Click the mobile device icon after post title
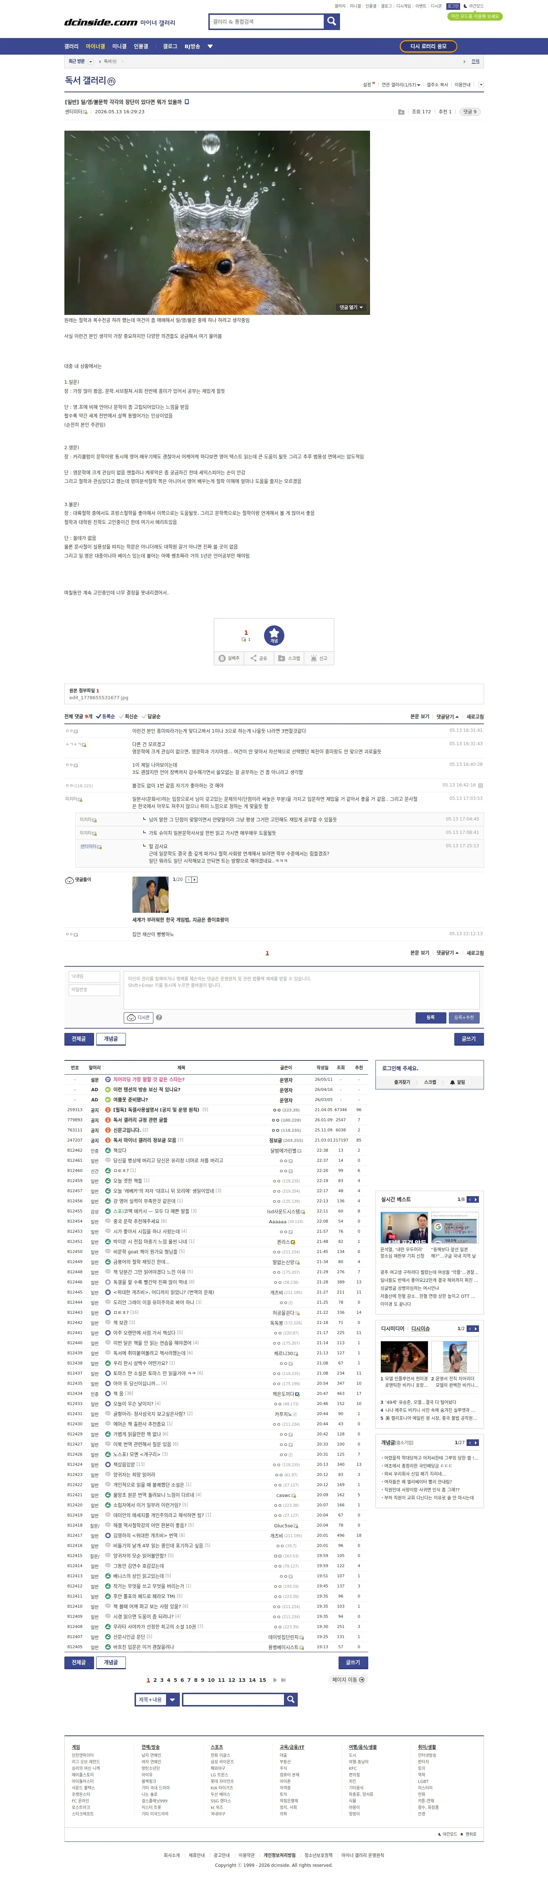Screen dimensions: 548x1886 pyautogui.click(x=187, y=102)
